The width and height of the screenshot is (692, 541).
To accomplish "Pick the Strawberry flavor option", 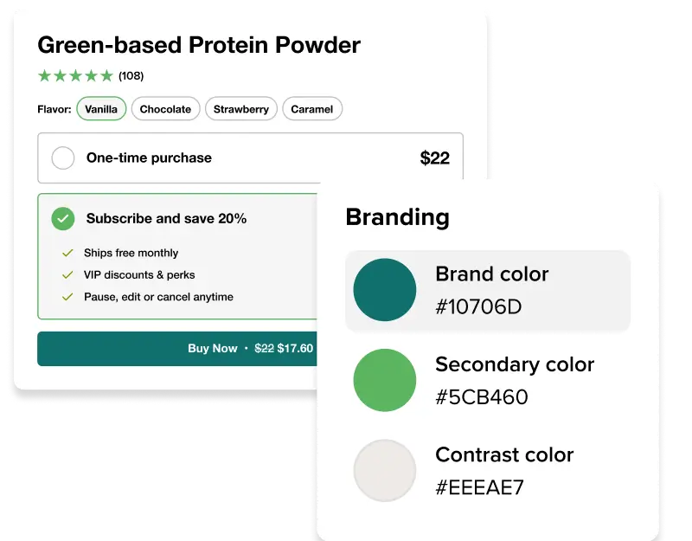I will tap(241, 109).
